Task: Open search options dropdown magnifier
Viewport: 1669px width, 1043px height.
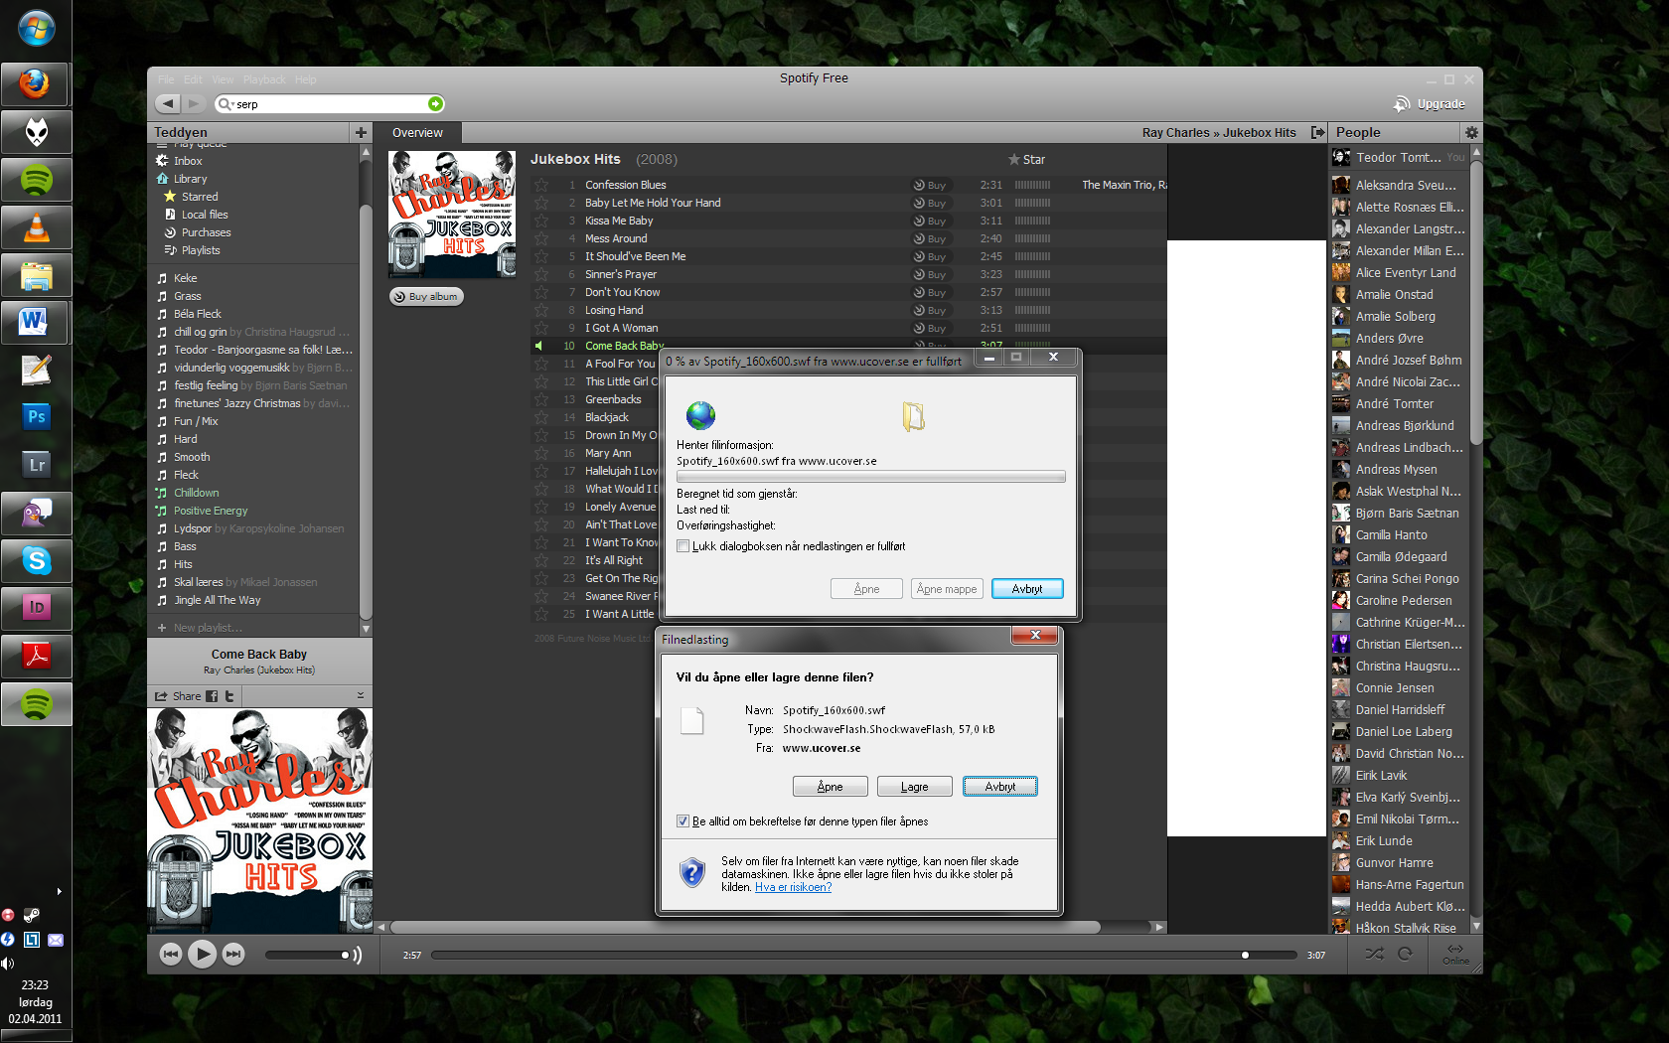Action: click(x=225, y=103)
